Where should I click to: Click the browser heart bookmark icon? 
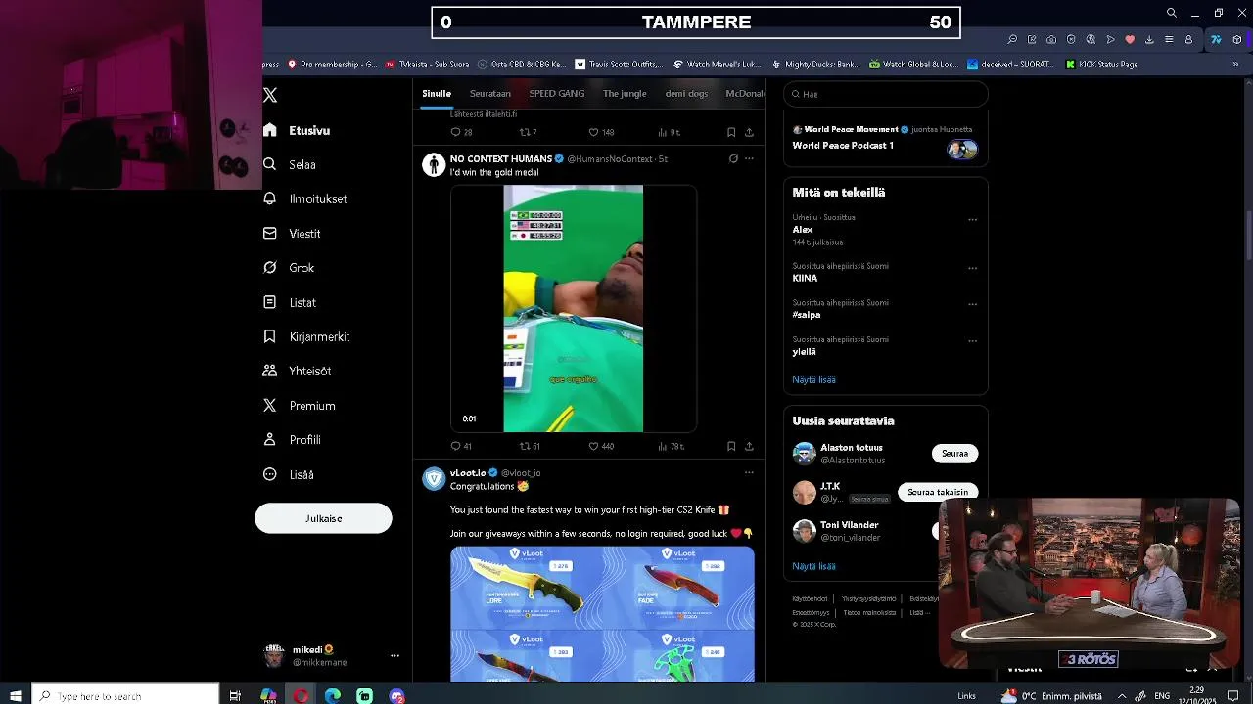pos(1130,40)
